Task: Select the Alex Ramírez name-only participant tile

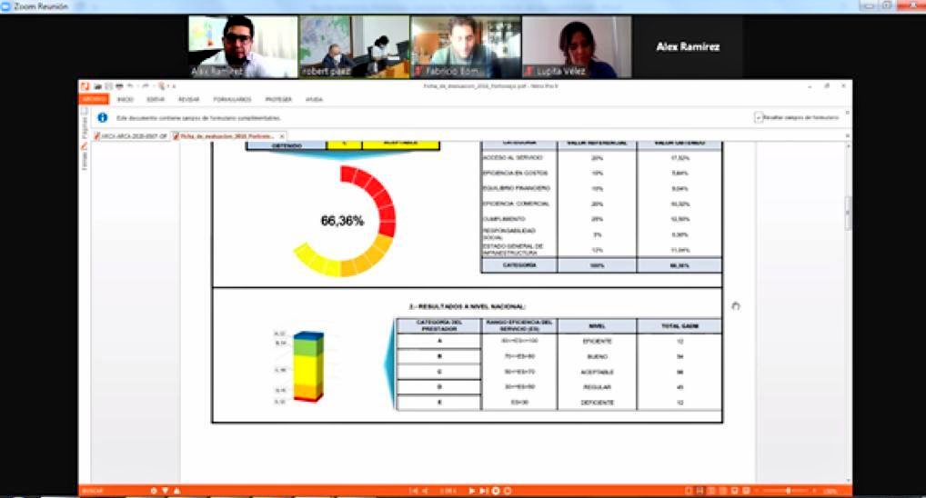Action: click(688, 46)
